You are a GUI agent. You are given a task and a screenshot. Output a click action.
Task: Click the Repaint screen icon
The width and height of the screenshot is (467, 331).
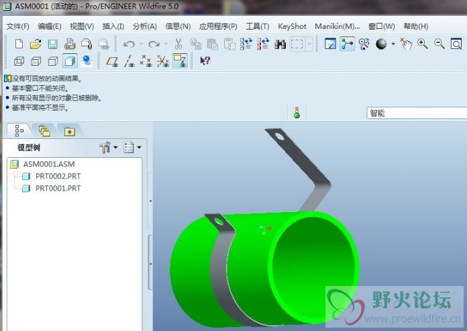click(x=330, y=44)
